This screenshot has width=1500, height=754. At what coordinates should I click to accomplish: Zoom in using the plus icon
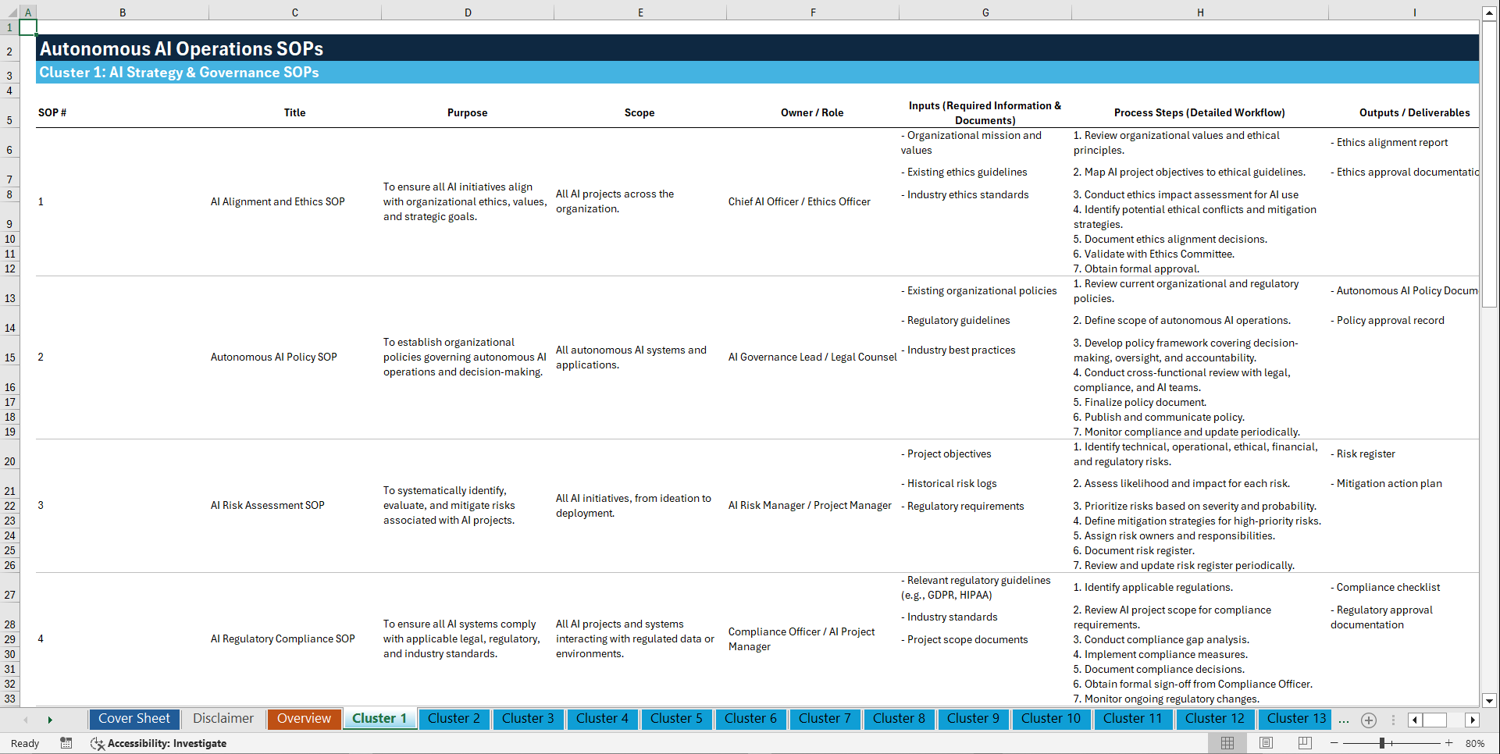(1449, 743)
